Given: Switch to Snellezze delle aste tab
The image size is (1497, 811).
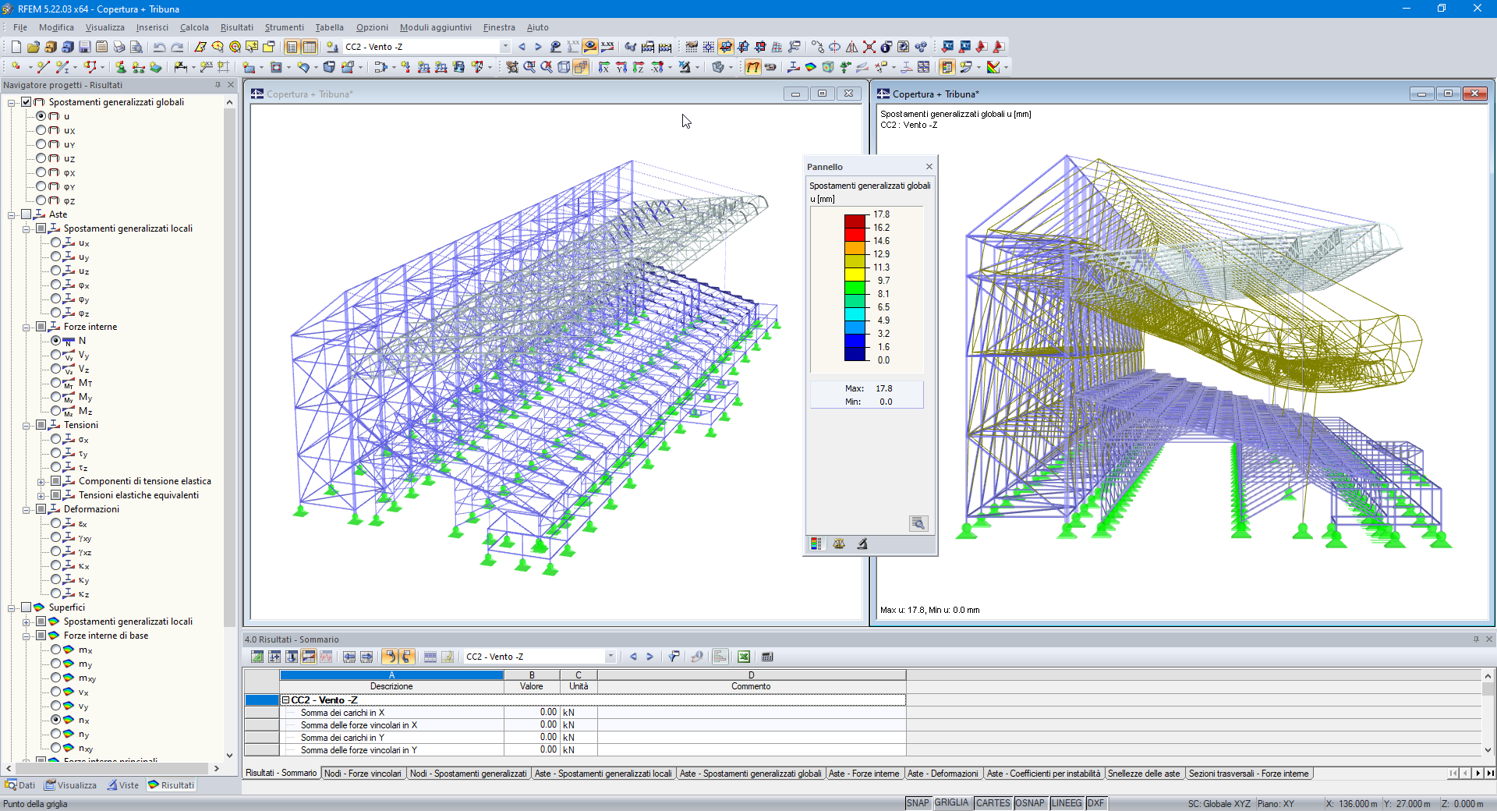Looking at the screenshot, I should click(1144, 774).
